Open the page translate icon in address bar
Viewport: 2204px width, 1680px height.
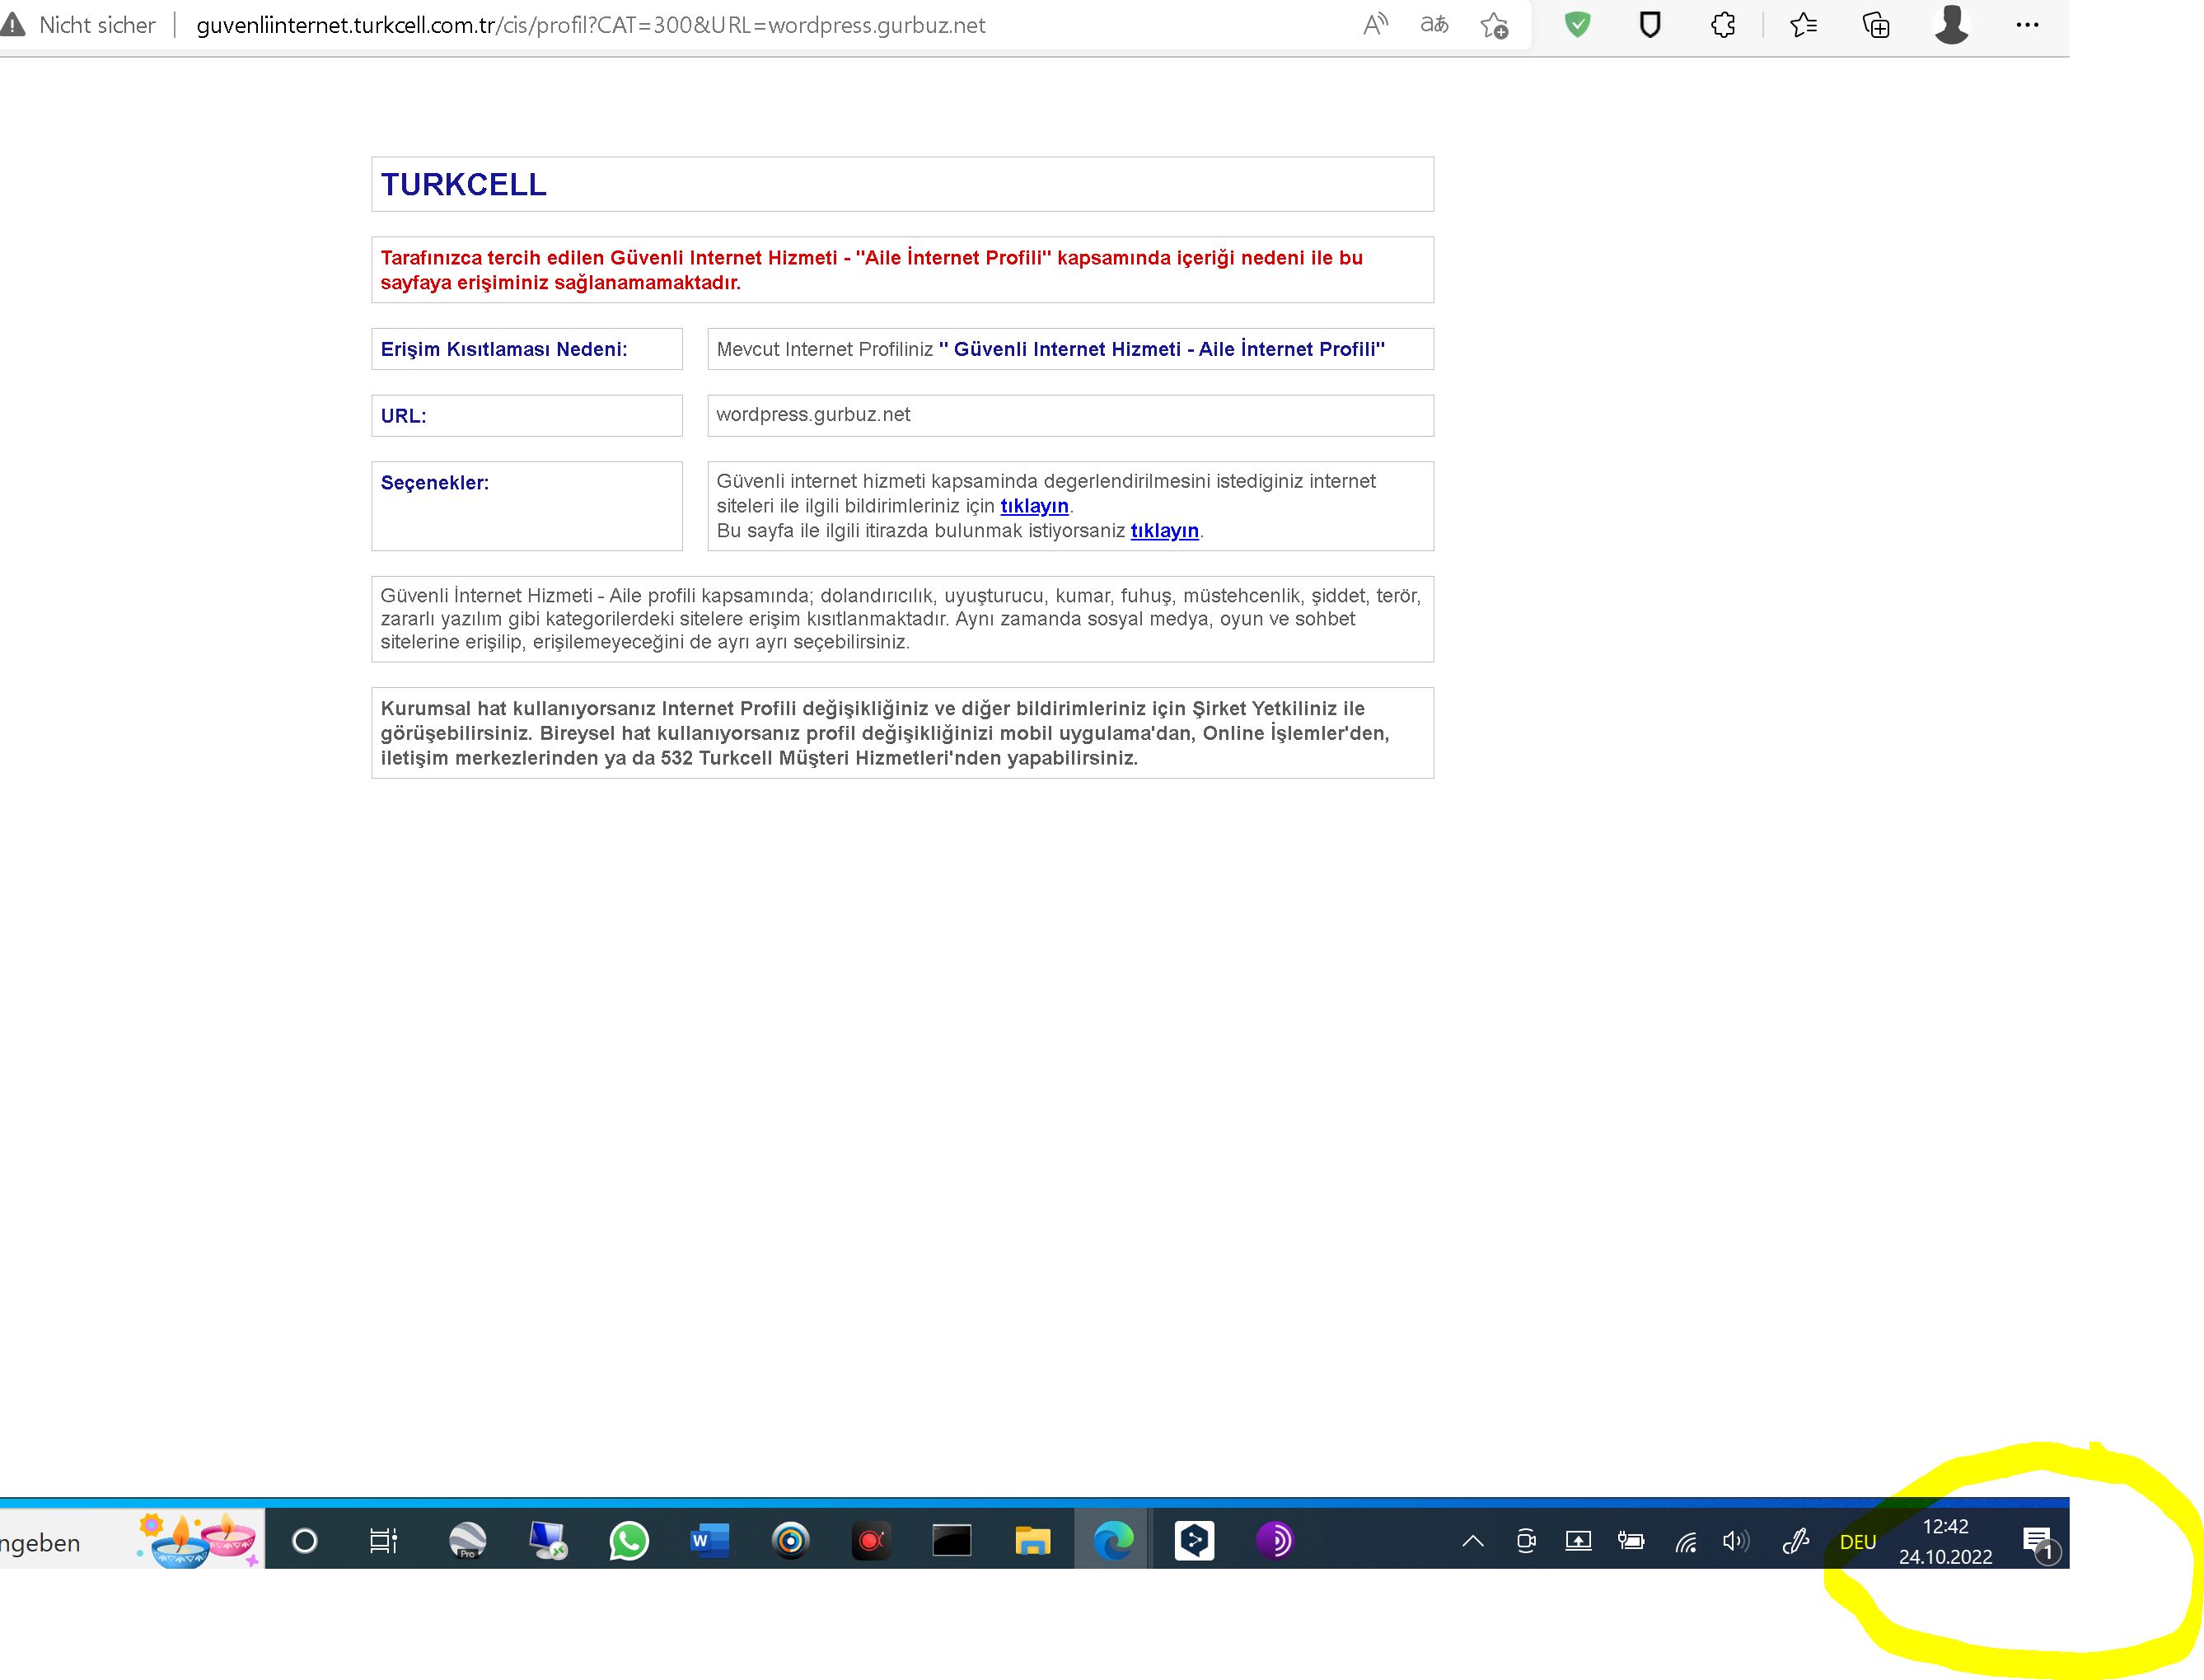point(1434,25)
